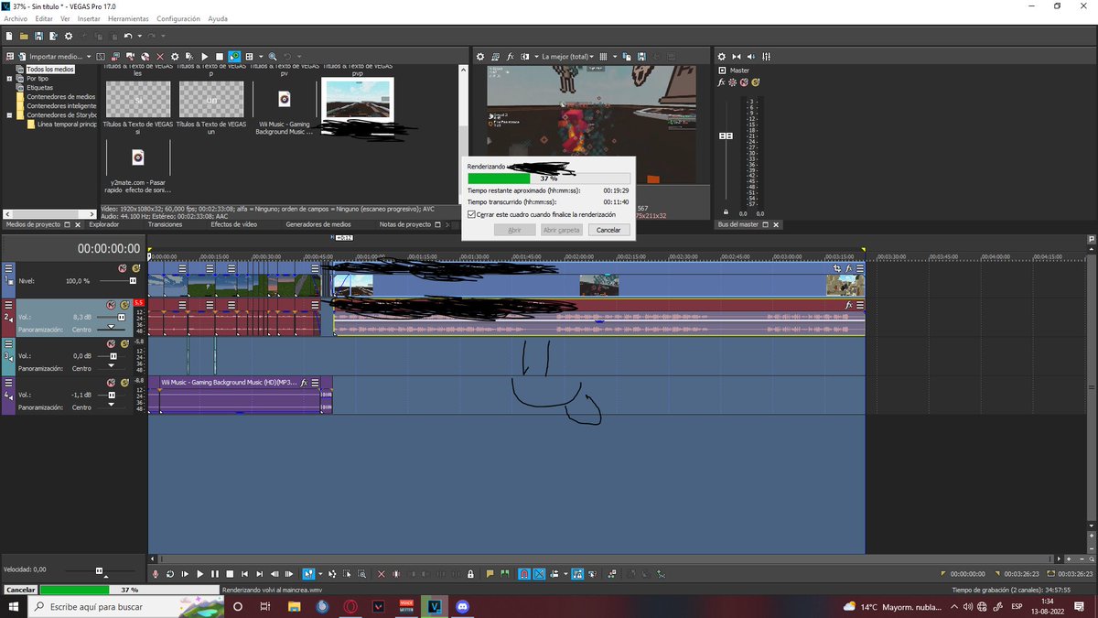The height and width of the screenshot is (618, 1098).
Task: Pause playback in transport bar
Action: (215, 574)
